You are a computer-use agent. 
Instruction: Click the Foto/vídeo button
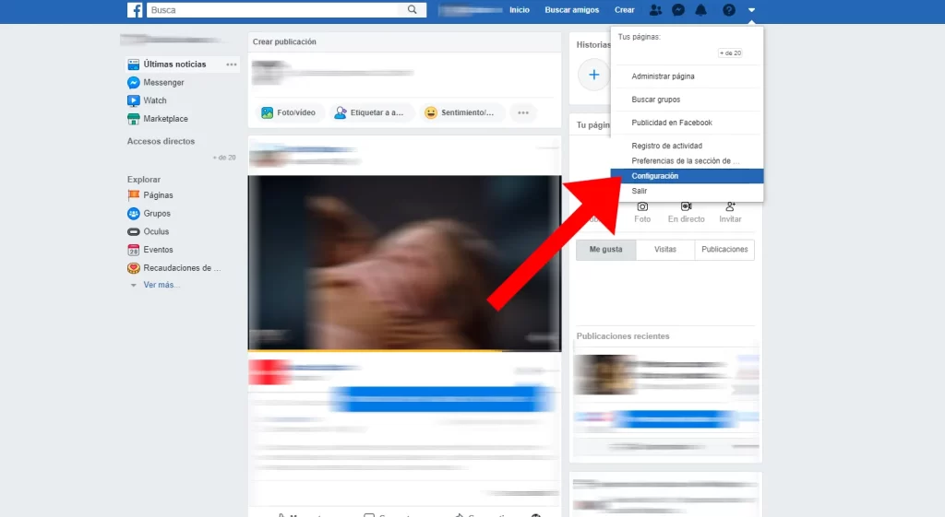click(289, 112)
